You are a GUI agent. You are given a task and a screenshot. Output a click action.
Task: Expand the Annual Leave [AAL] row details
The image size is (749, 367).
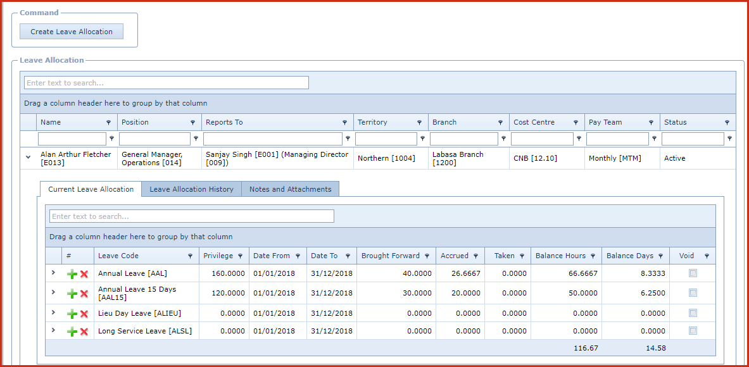click(53, 273)
